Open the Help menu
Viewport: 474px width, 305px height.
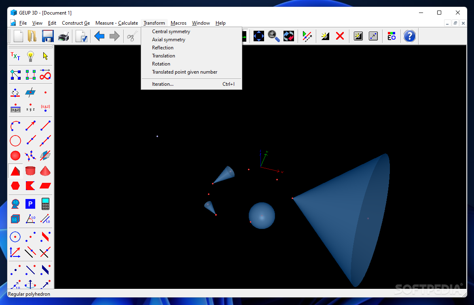220,23
